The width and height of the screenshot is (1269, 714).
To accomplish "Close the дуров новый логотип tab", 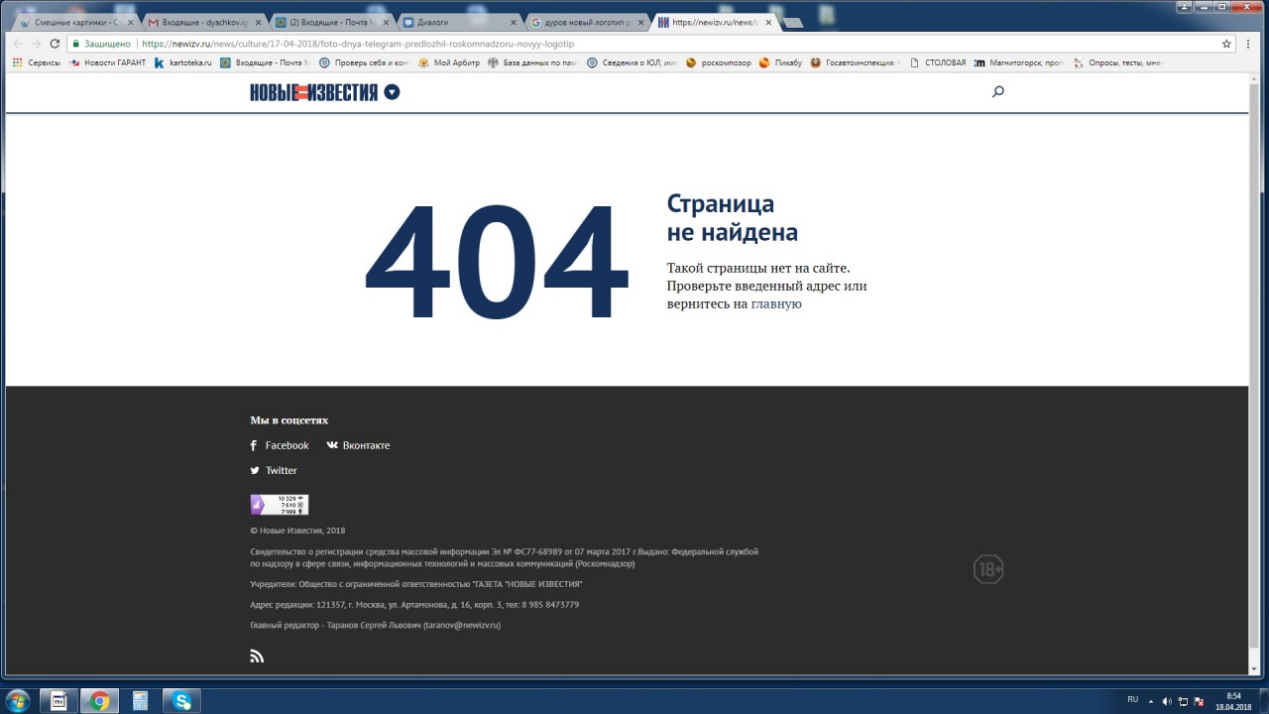I will pyautogui.click(x=640, y=22).
